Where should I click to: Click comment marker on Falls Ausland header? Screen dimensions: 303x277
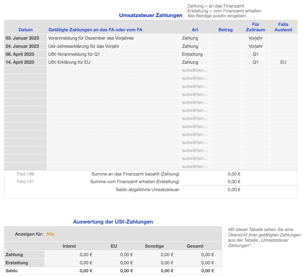click(x=295, y=21)
